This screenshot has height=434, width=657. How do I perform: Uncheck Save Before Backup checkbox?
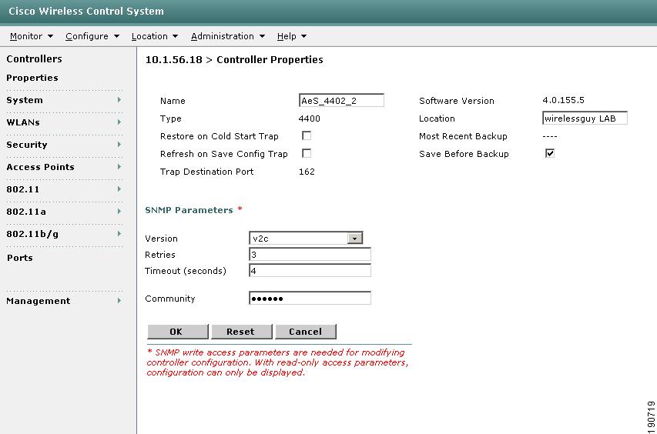(x=550, y=153)
